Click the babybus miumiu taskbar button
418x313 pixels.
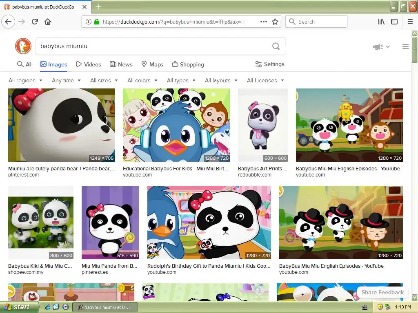(105, 307)
